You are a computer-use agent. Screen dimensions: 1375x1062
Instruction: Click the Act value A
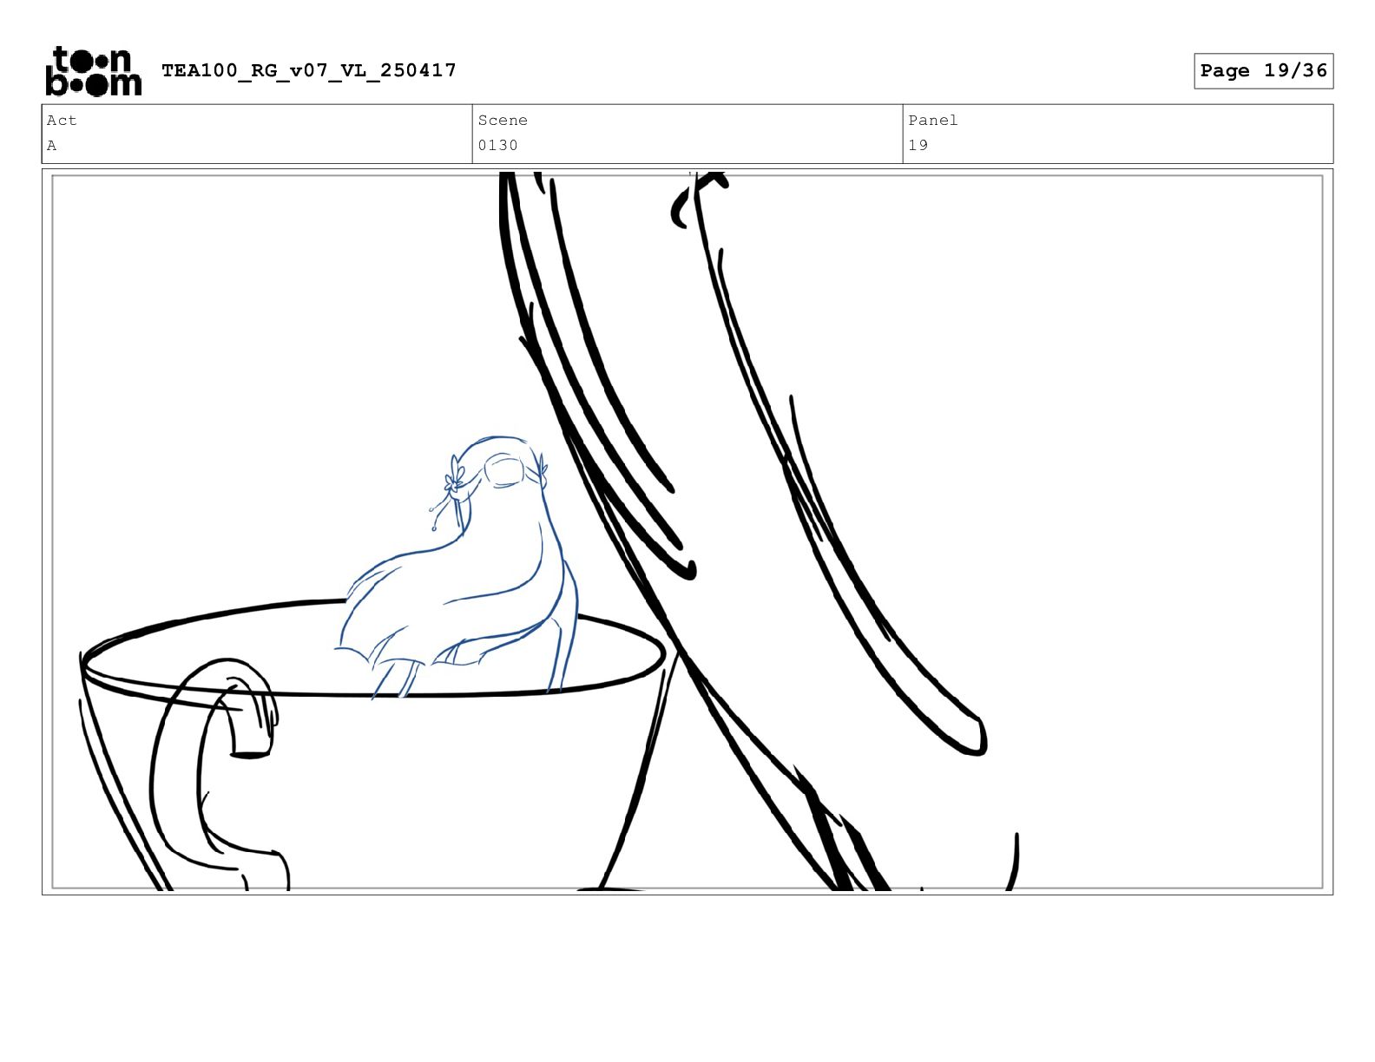52,146
